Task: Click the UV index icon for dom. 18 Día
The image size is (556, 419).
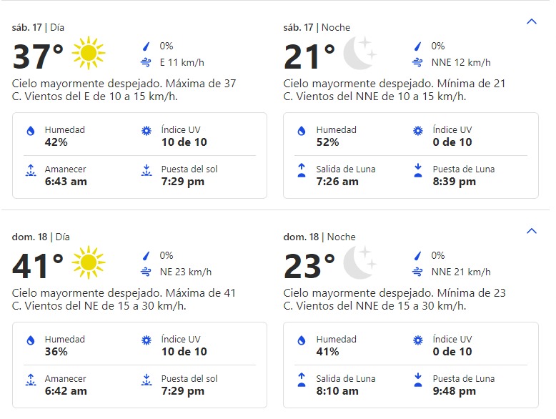Action: 146,340
